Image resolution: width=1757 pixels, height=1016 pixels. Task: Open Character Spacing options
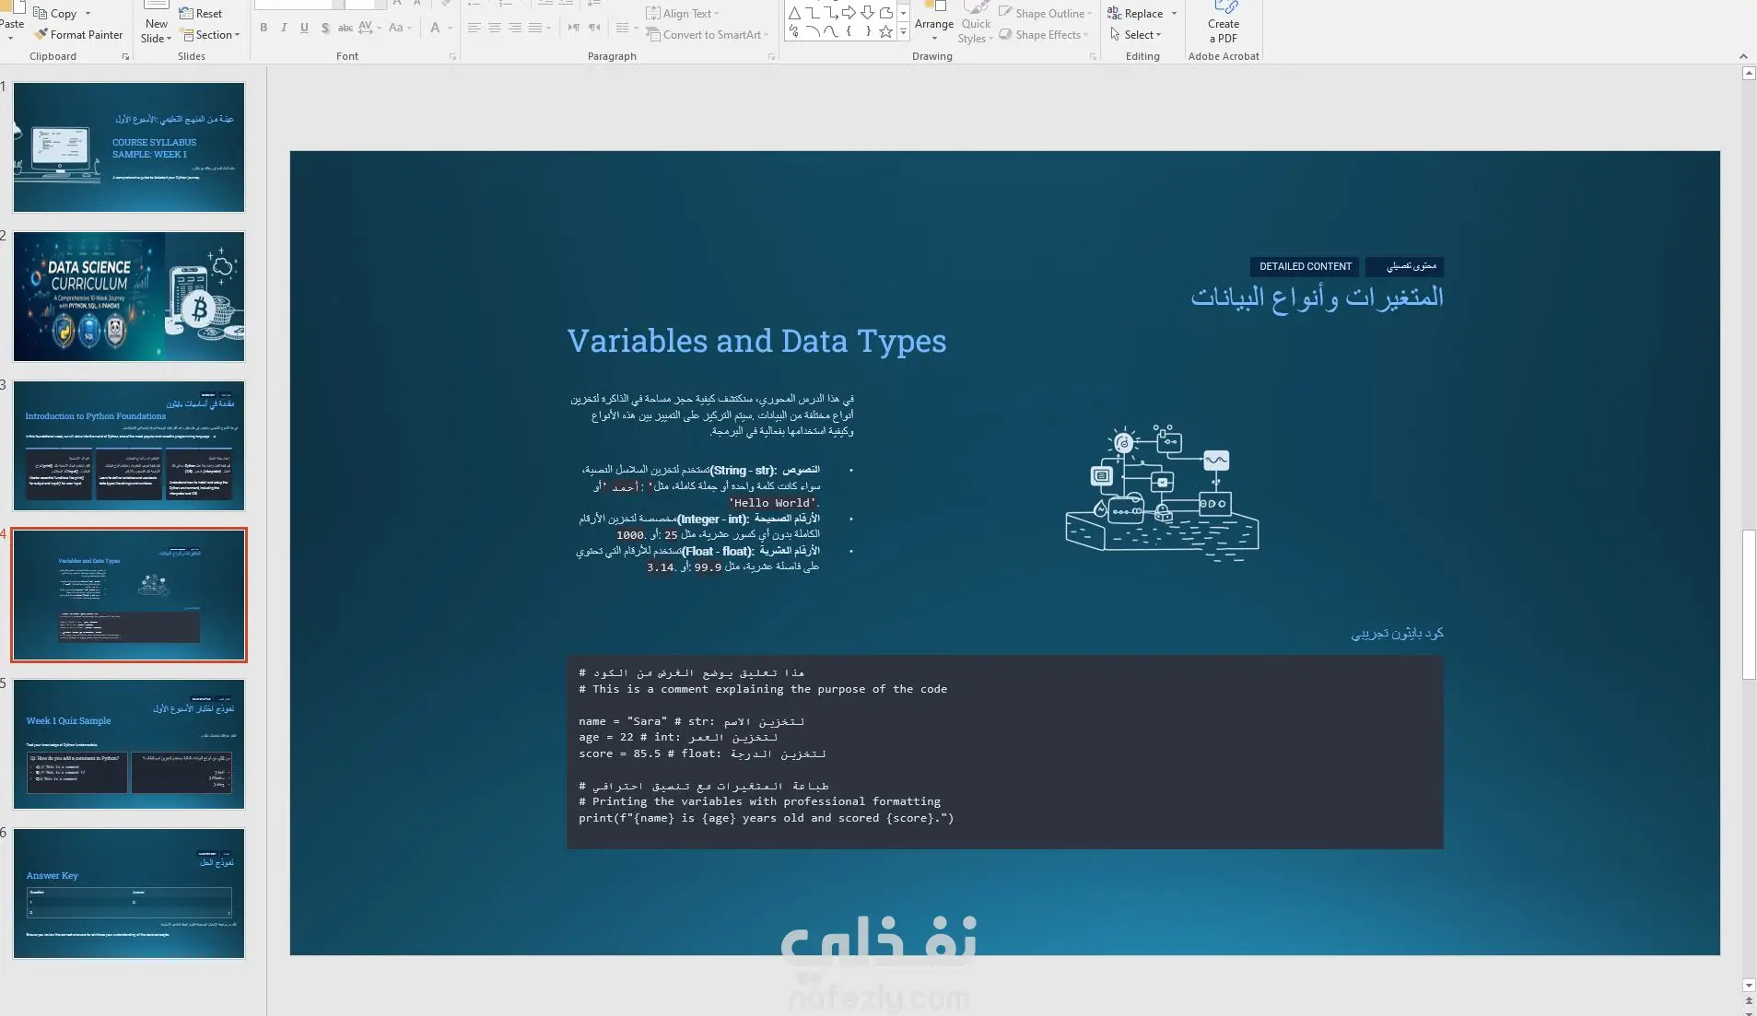(x=369, y=28)
